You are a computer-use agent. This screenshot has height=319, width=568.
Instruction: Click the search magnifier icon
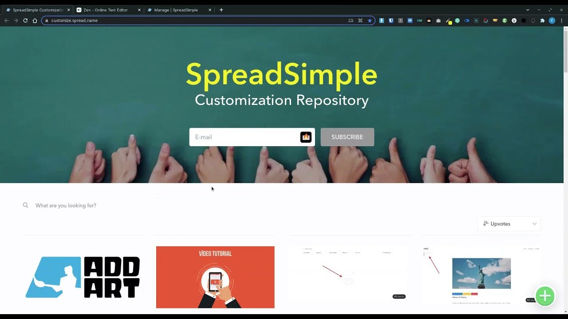click(x=26, y=205)
